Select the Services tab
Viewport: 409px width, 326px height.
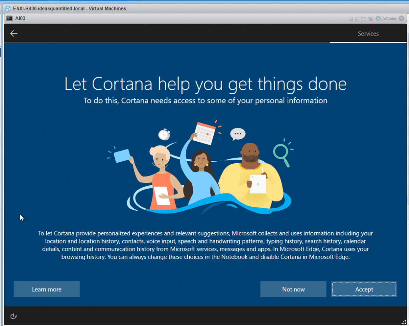(368, 34)
